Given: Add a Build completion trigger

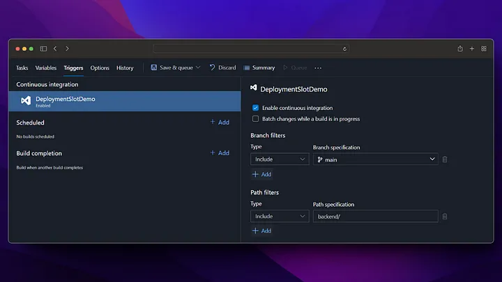Looking at the screenshot, I should point(220,152).
